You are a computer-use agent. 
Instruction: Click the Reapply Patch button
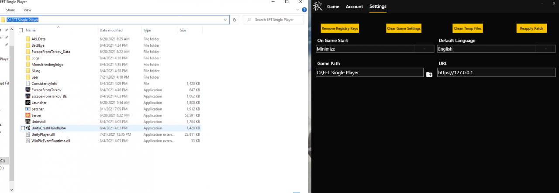coord(531,28)
